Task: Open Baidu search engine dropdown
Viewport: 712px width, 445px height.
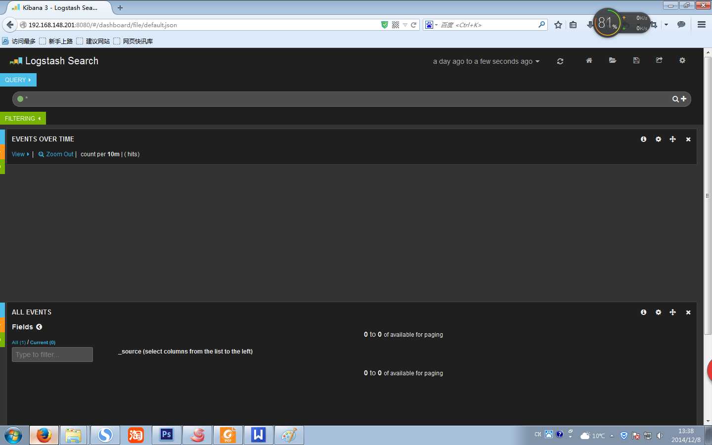Action: click(431, 25)
